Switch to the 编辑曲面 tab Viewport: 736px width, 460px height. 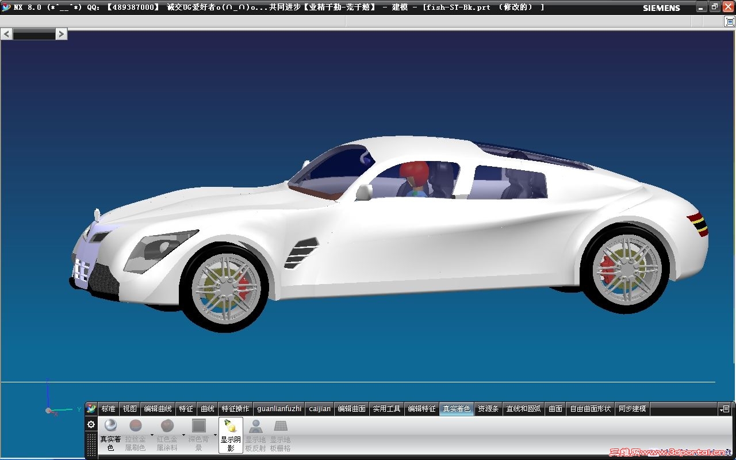351,409
